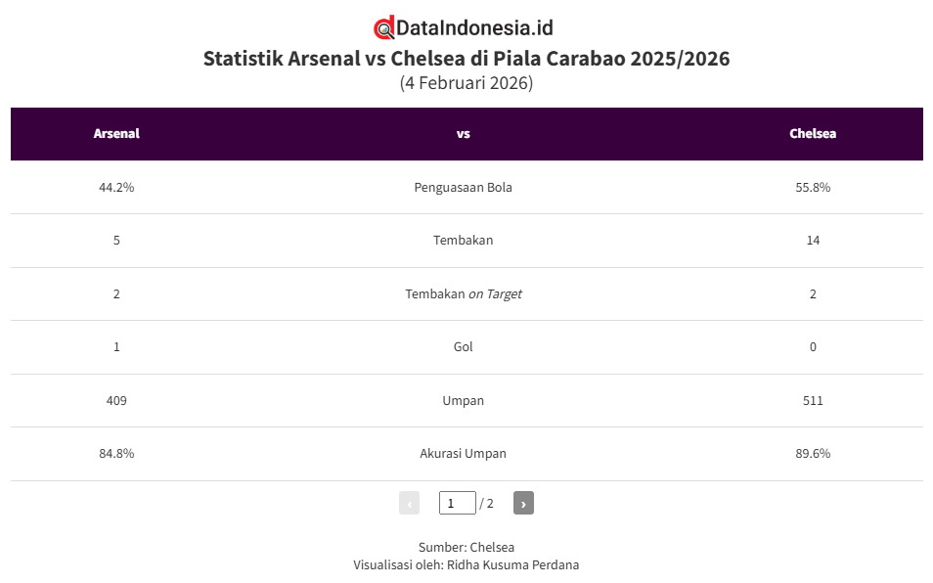Click the dark chevron on the right pager
This screenshot has width=933, height=583.
[523, 502]
